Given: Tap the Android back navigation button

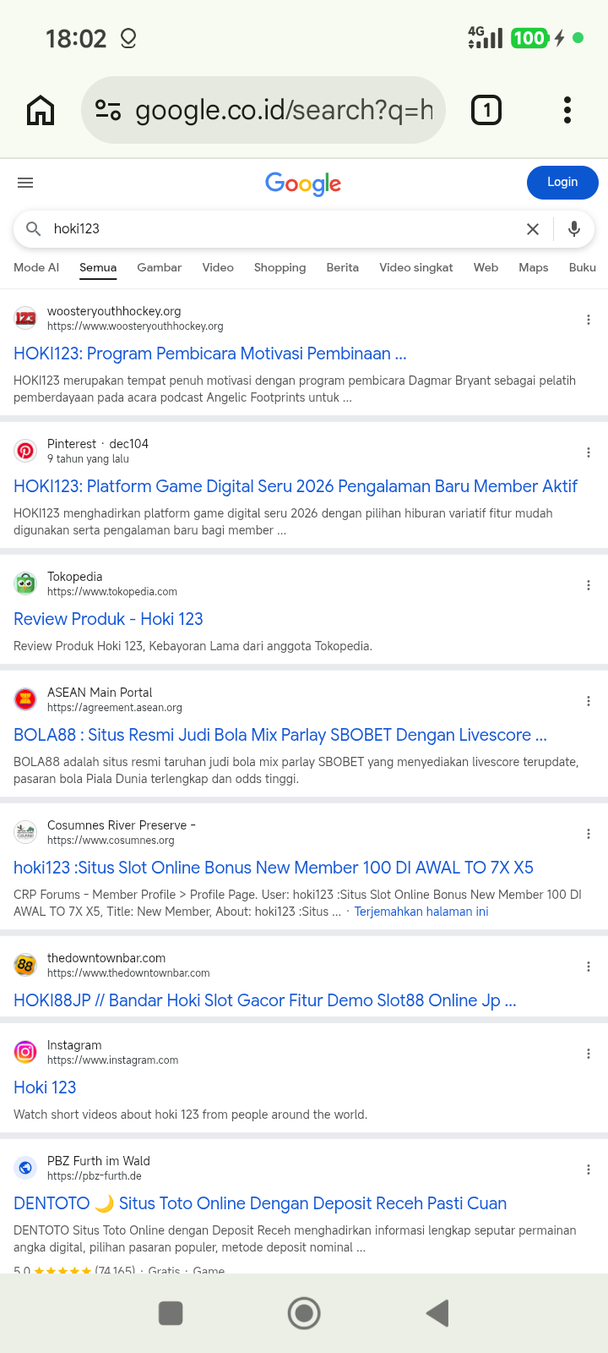Looking at the screenshot, I should [437, 1313].
